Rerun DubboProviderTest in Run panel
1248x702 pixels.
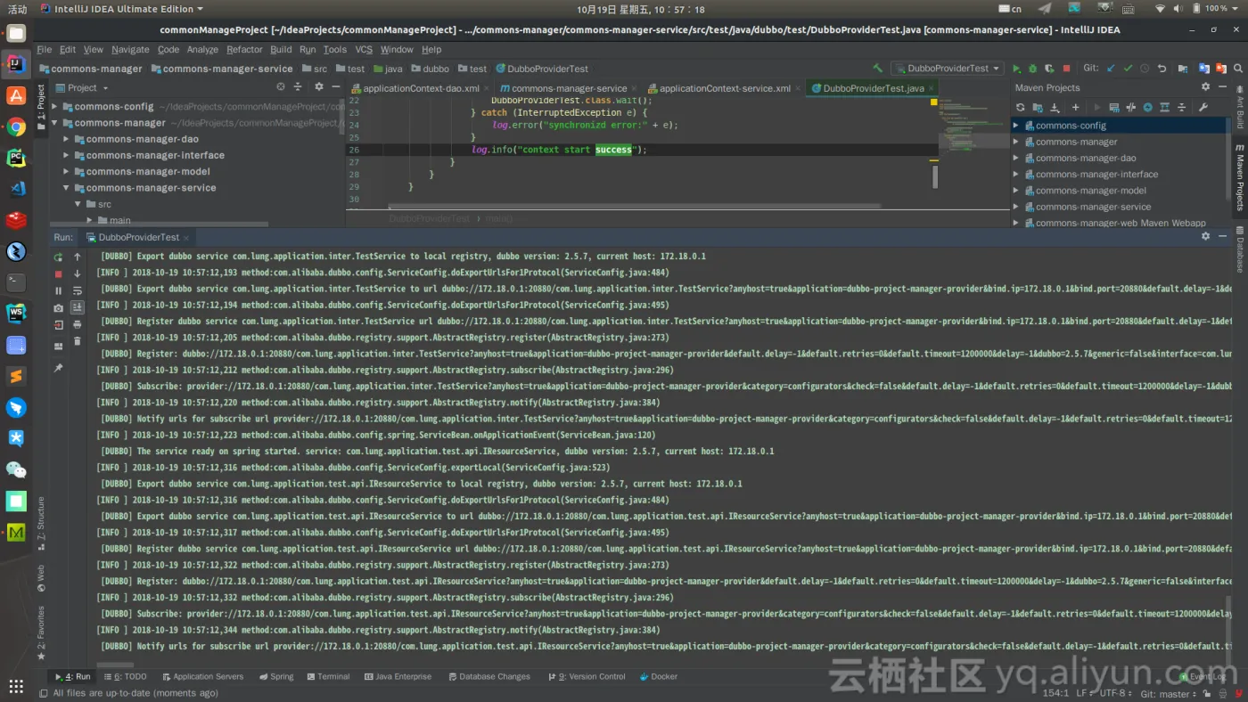(x=58, y=257)
